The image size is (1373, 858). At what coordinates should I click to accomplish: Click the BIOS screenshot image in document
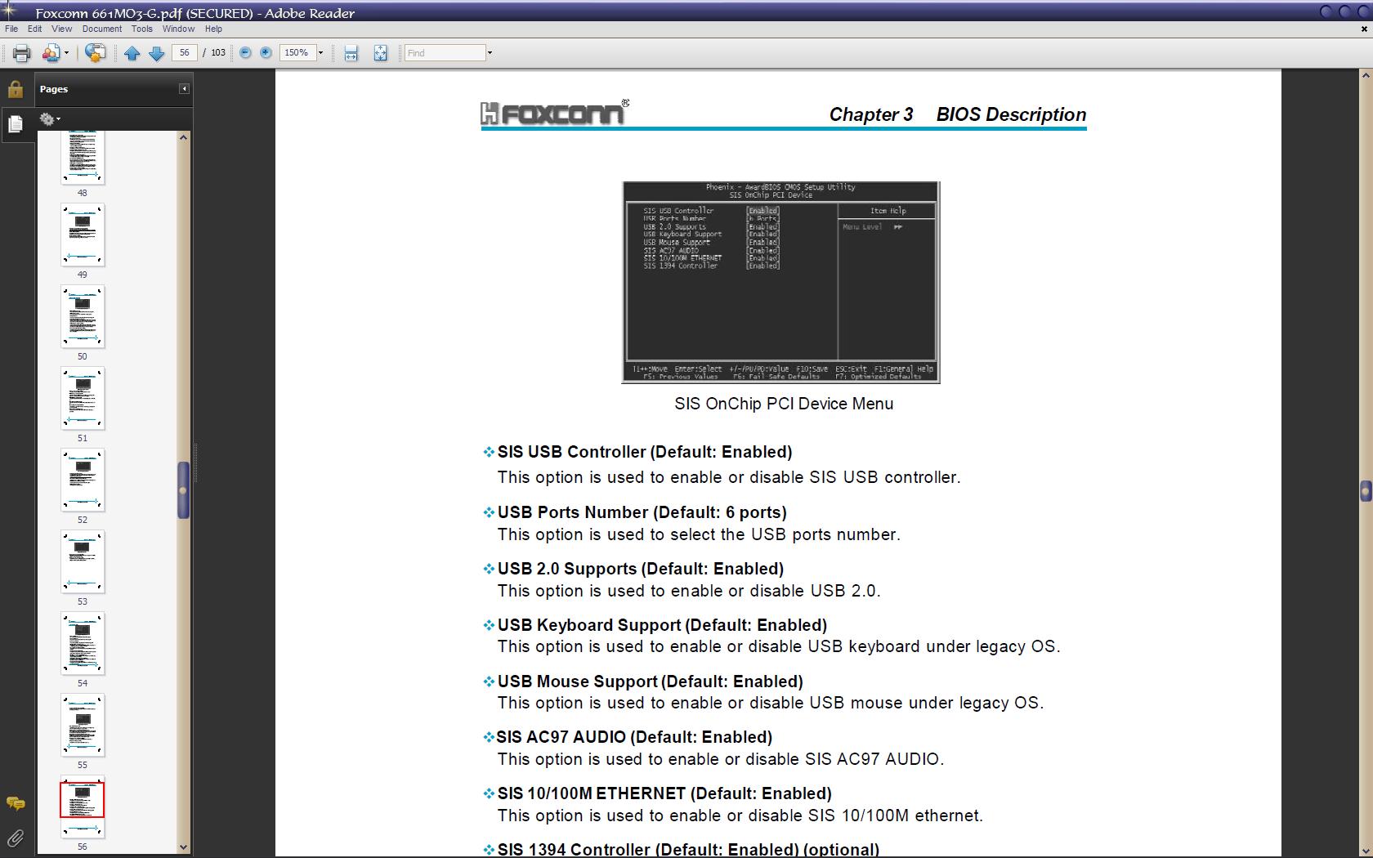pos(781,283)
